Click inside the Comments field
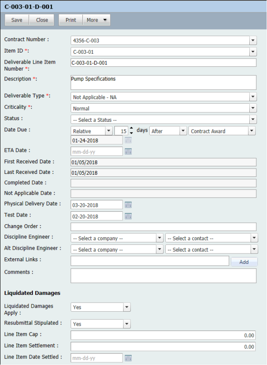The height and width of the screenshot is (365, 267). click(163, 276)
